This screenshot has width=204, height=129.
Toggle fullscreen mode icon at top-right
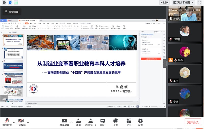coord(199,3)
